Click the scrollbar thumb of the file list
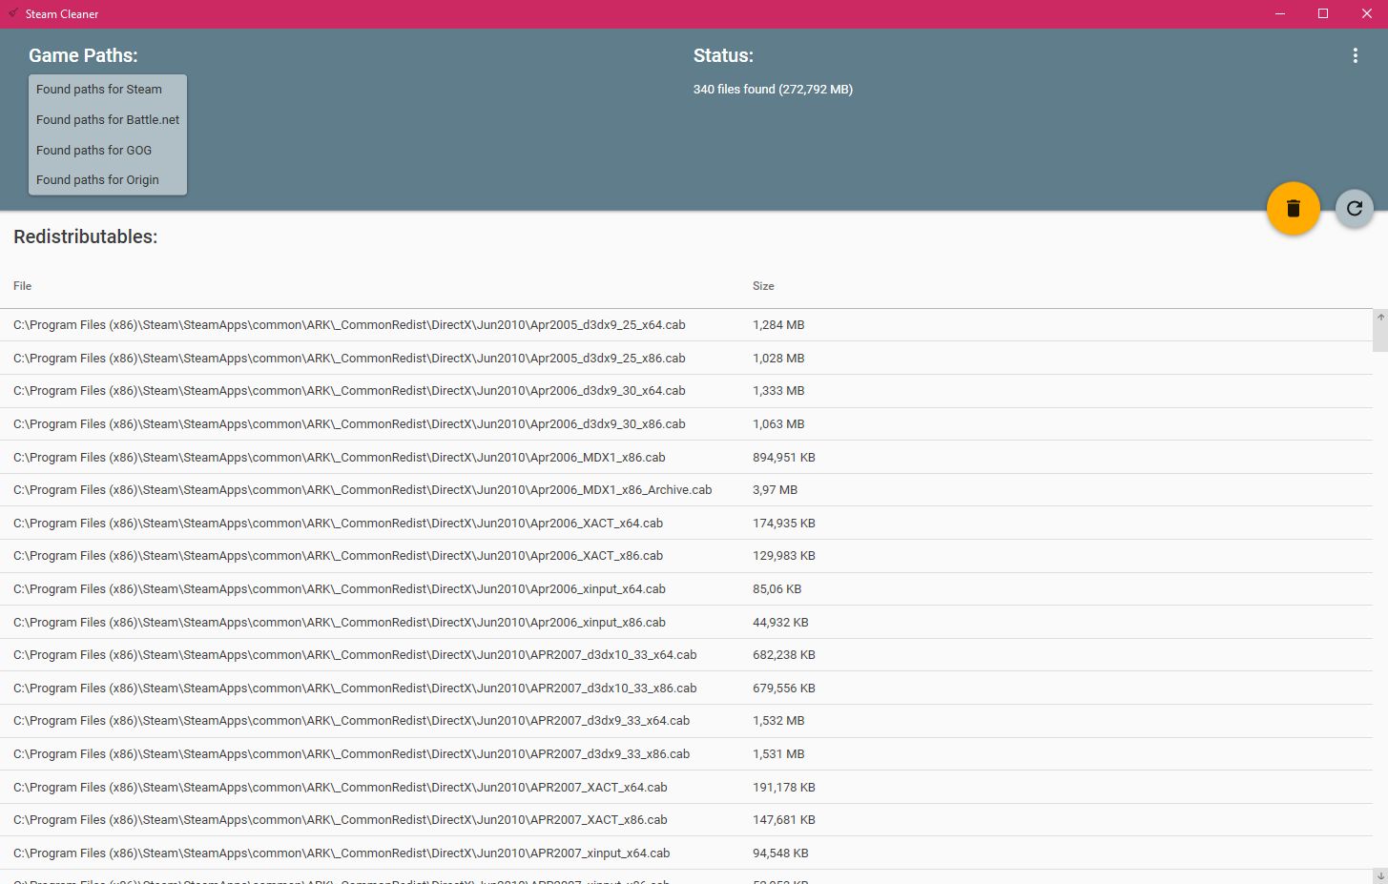 coord(1380,338)
